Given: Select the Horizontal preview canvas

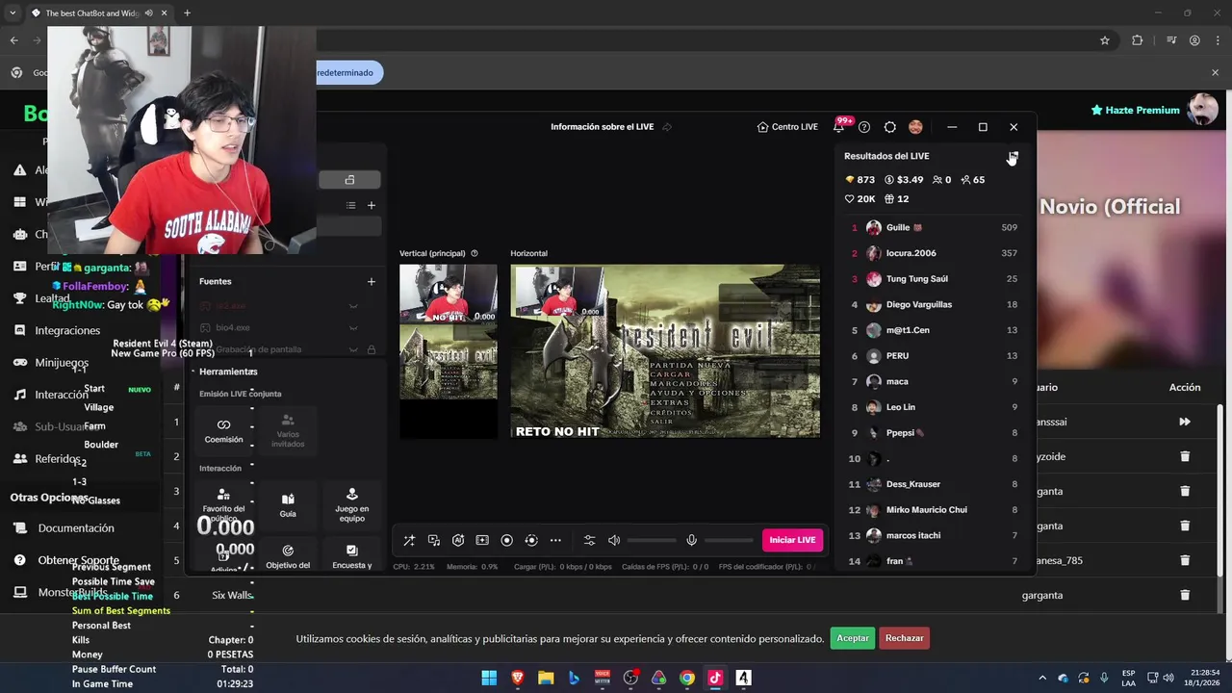Looking at the screenshot, I should [x=665, y=350].
